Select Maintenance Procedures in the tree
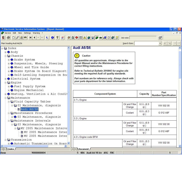 (x=33, y=113)
